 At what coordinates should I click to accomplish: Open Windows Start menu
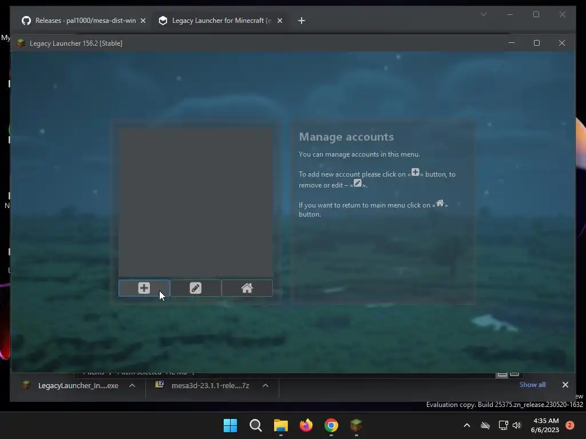pyautogui.click(x=230, y=425)
